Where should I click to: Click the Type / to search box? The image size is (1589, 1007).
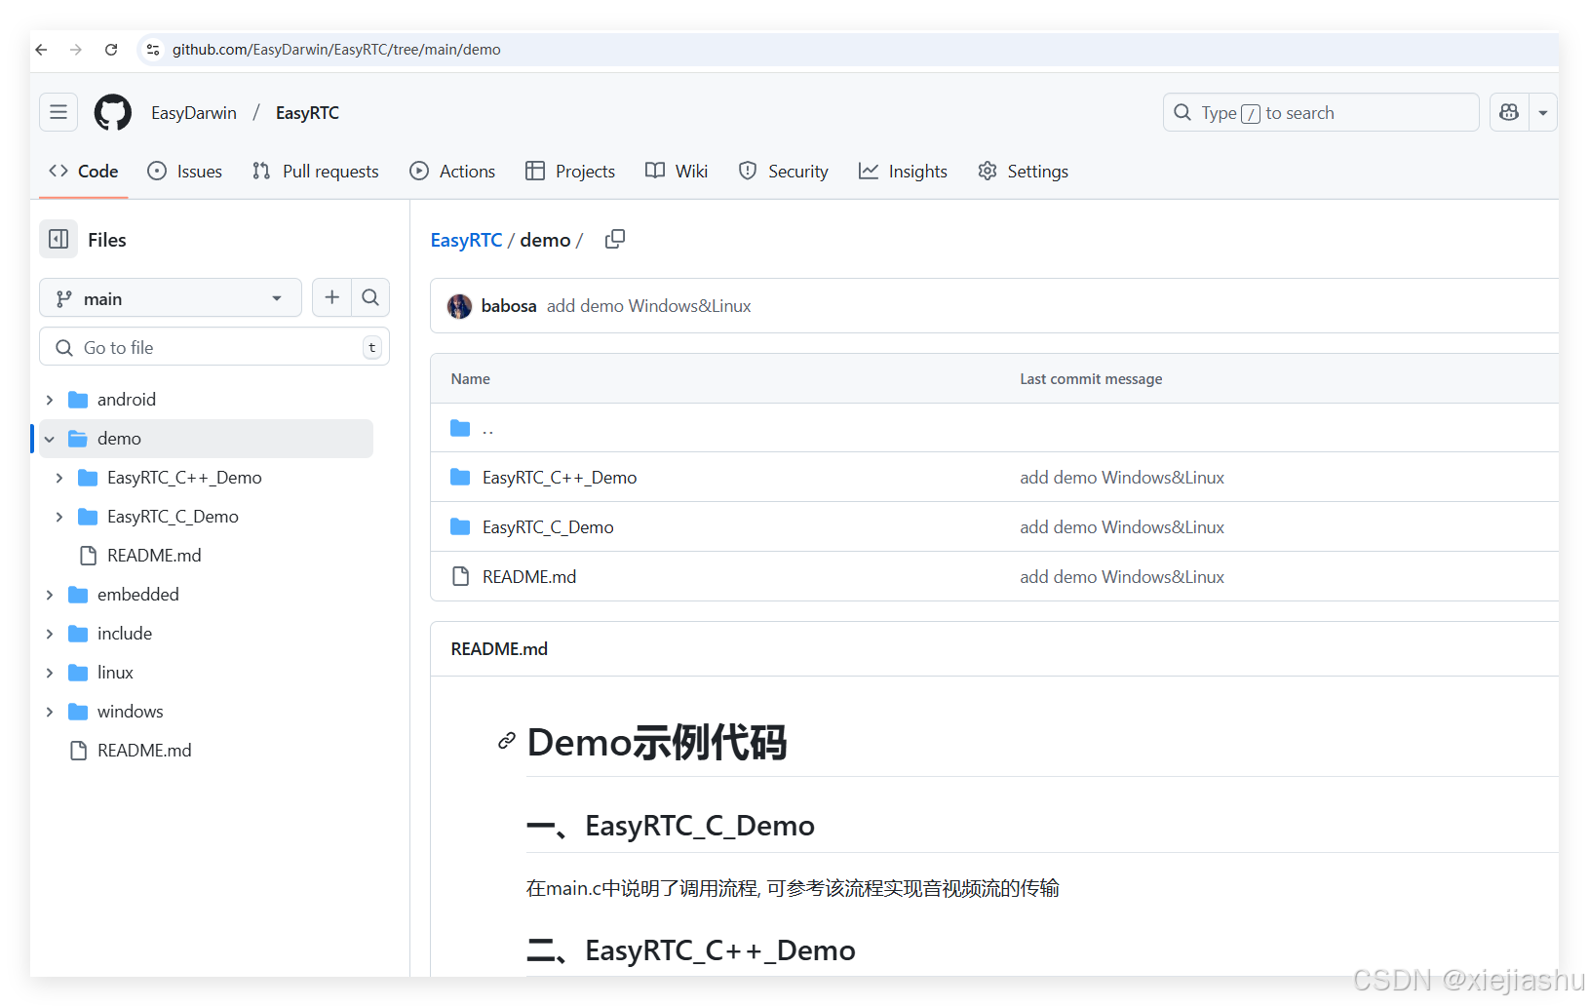pos(1321,112)
